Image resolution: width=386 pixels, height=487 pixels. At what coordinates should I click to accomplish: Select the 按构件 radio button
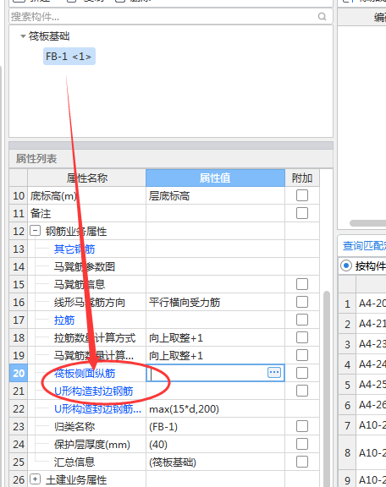(x=346, y=265)
